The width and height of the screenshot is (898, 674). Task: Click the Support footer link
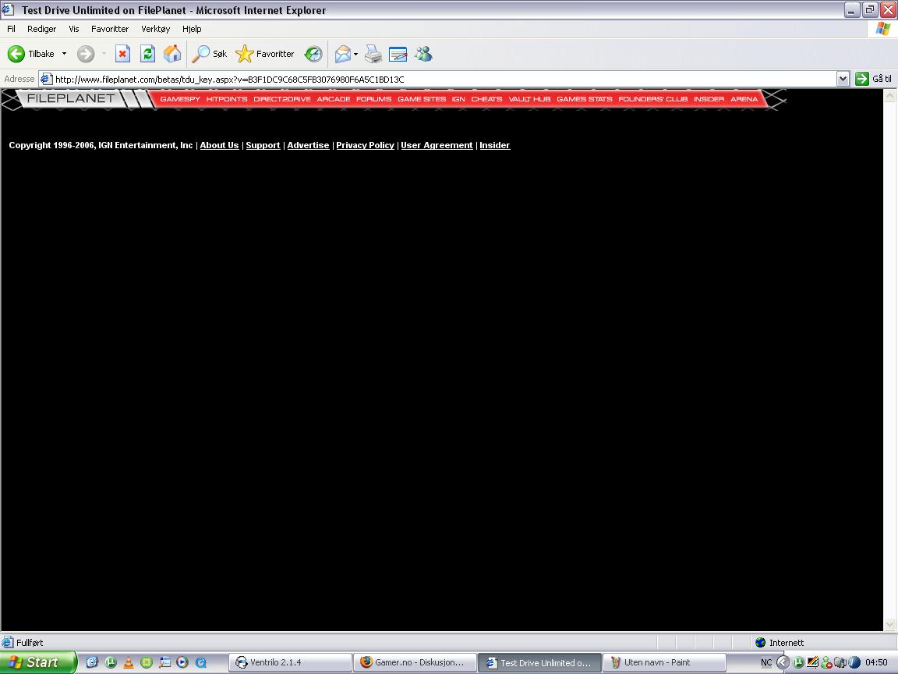[263, 146]
